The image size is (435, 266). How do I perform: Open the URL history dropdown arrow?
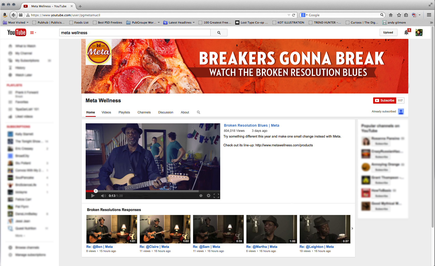click(289, 15)
